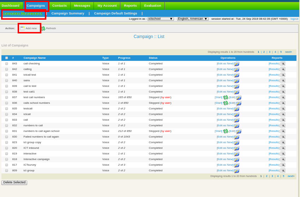Open the Evaluation tab

click(152, 6)
